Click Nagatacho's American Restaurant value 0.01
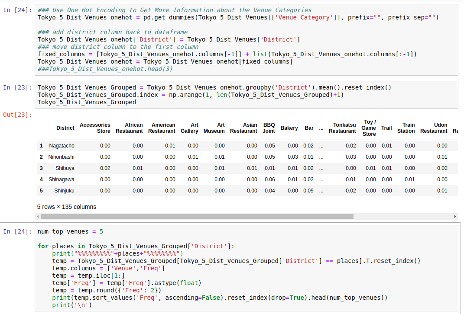This screenshot has height=314, width=464. click(x=170, y=146)
